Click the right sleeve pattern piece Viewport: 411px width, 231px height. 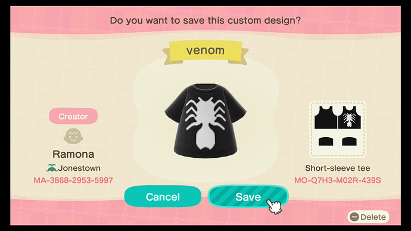(x=349, y=141)
